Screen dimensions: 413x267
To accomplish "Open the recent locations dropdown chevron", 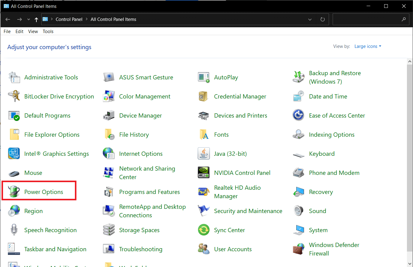I will coord(29,19).
